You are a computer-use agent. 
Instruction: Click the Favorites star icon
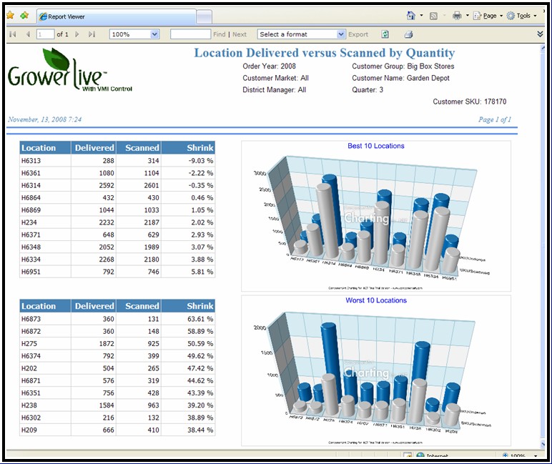click(10, 15)
